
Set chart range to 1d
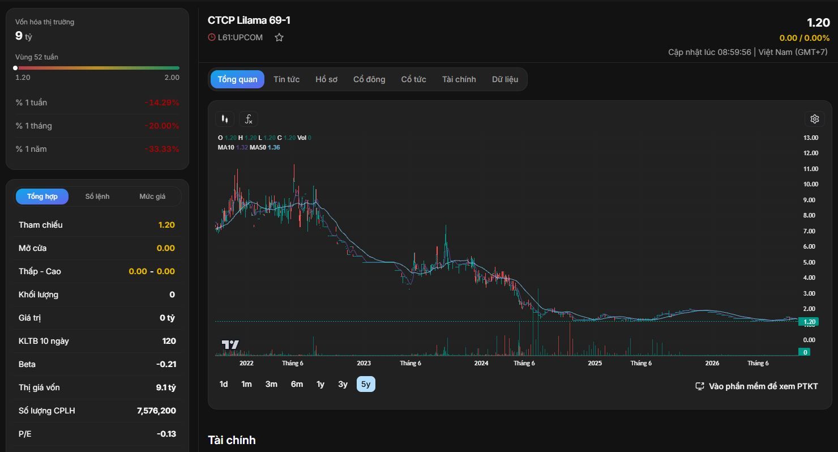pos(224,384)
